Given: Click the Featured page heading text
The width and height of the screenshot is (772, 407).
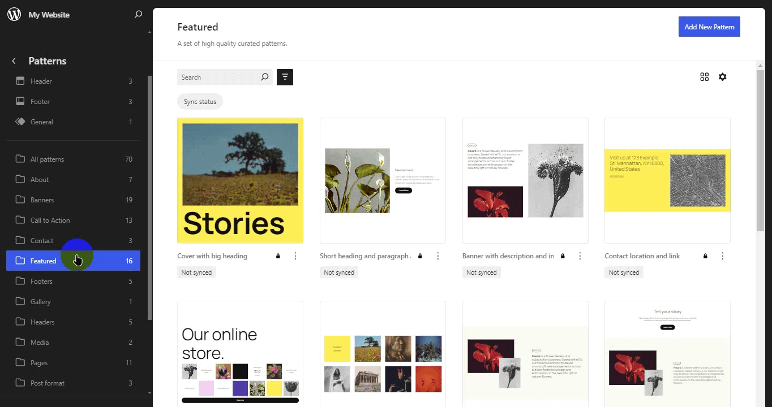Looking at the screenshot, I should [x=198, y=27].
